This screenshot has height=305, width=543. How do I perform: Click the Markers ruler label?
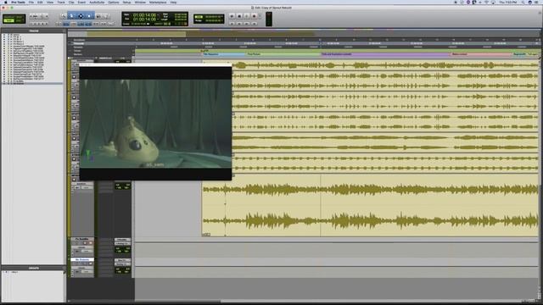pyautogui.click(x=78, y=54)
